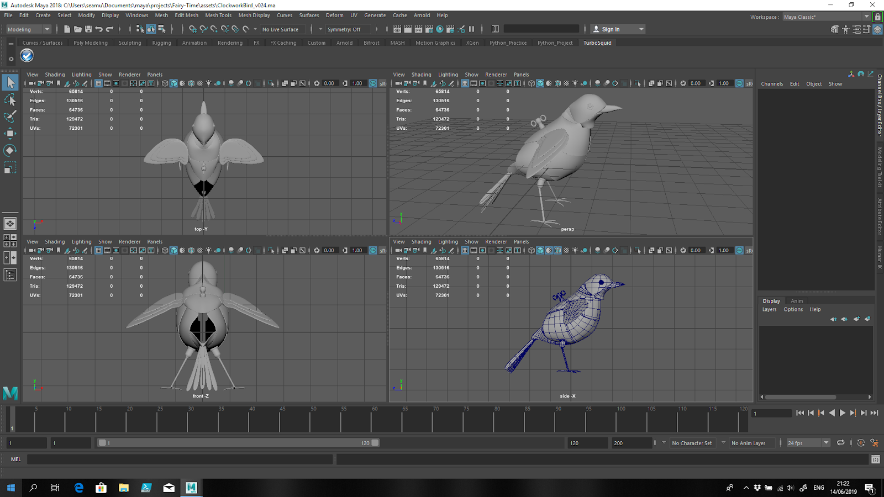884x497 pixels.
Task: Switch to the TurboSquid shelf tab
Action: click(x=597, y=43)
